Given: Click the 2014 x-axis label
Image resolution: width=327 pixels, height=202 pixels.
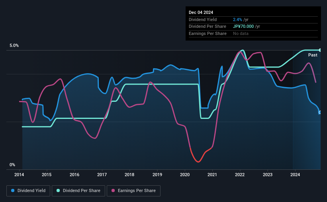Looking at the screenshot, I should (19, 175).
